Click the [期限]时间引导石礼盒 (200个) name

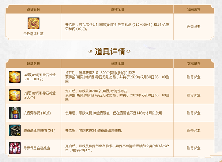[40, 95]
